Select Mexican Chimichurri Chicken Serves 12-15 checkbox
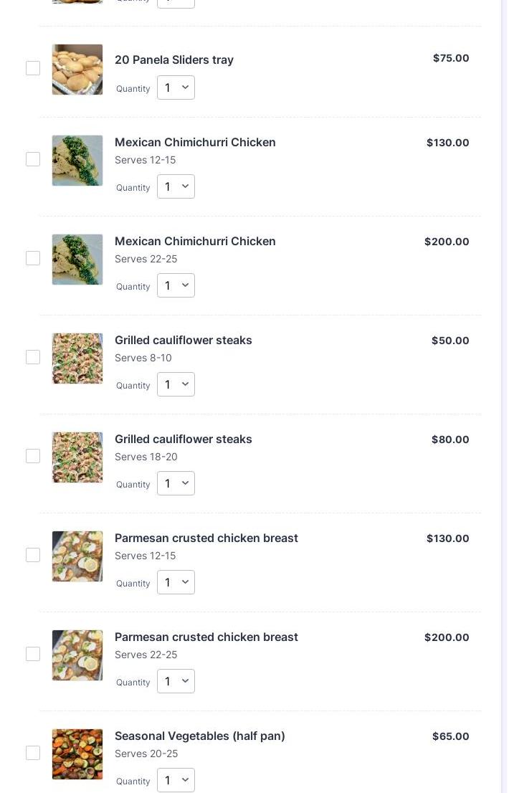The height and width of the screenshot is (793, 509). point(33,159)
